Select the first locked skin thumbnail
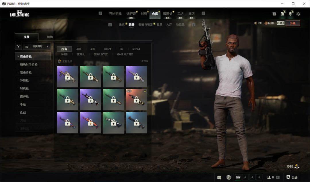310x182 pixels. (x=67, y=77)
